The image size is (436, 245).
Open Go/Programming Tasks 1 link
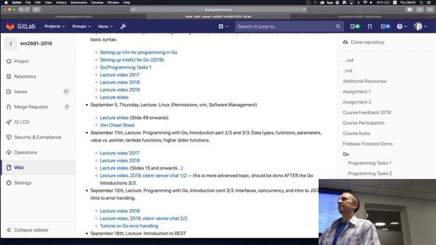125,67
